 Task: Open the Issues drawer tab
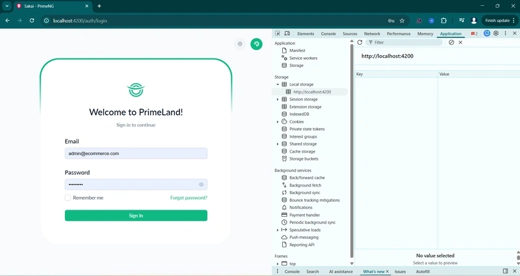click(400, 271)
